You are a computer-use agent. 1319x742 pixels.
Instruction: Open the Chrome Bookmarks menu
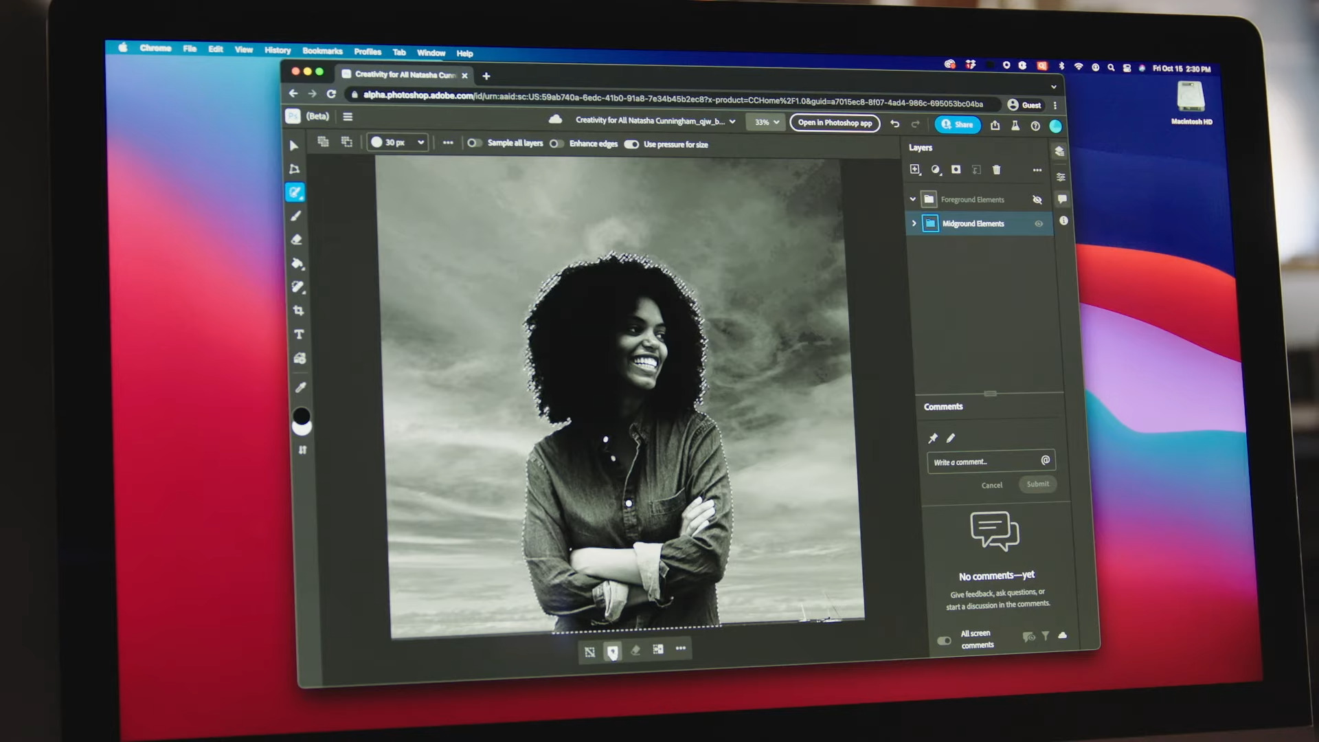tap(322, 51)
